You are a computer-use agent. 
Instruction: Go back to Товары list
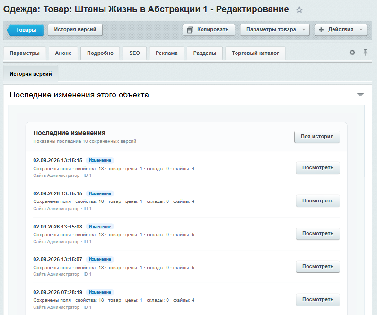click(26, 30)
